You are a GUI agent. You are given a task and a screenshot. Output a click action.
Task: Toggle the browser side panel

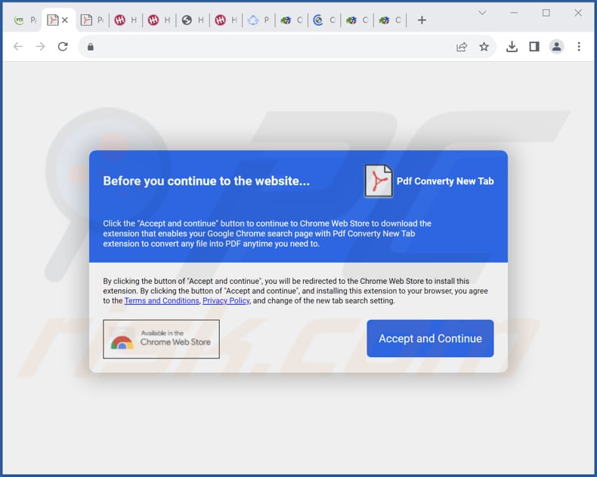click(x=534, y=47)
